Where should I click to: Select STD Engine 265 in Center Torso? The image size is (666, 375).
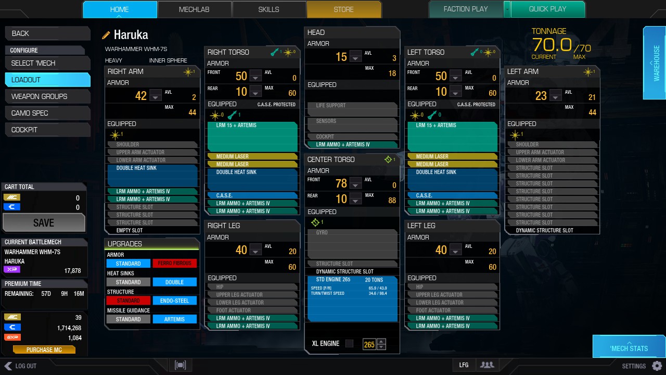tap(351, 299)
